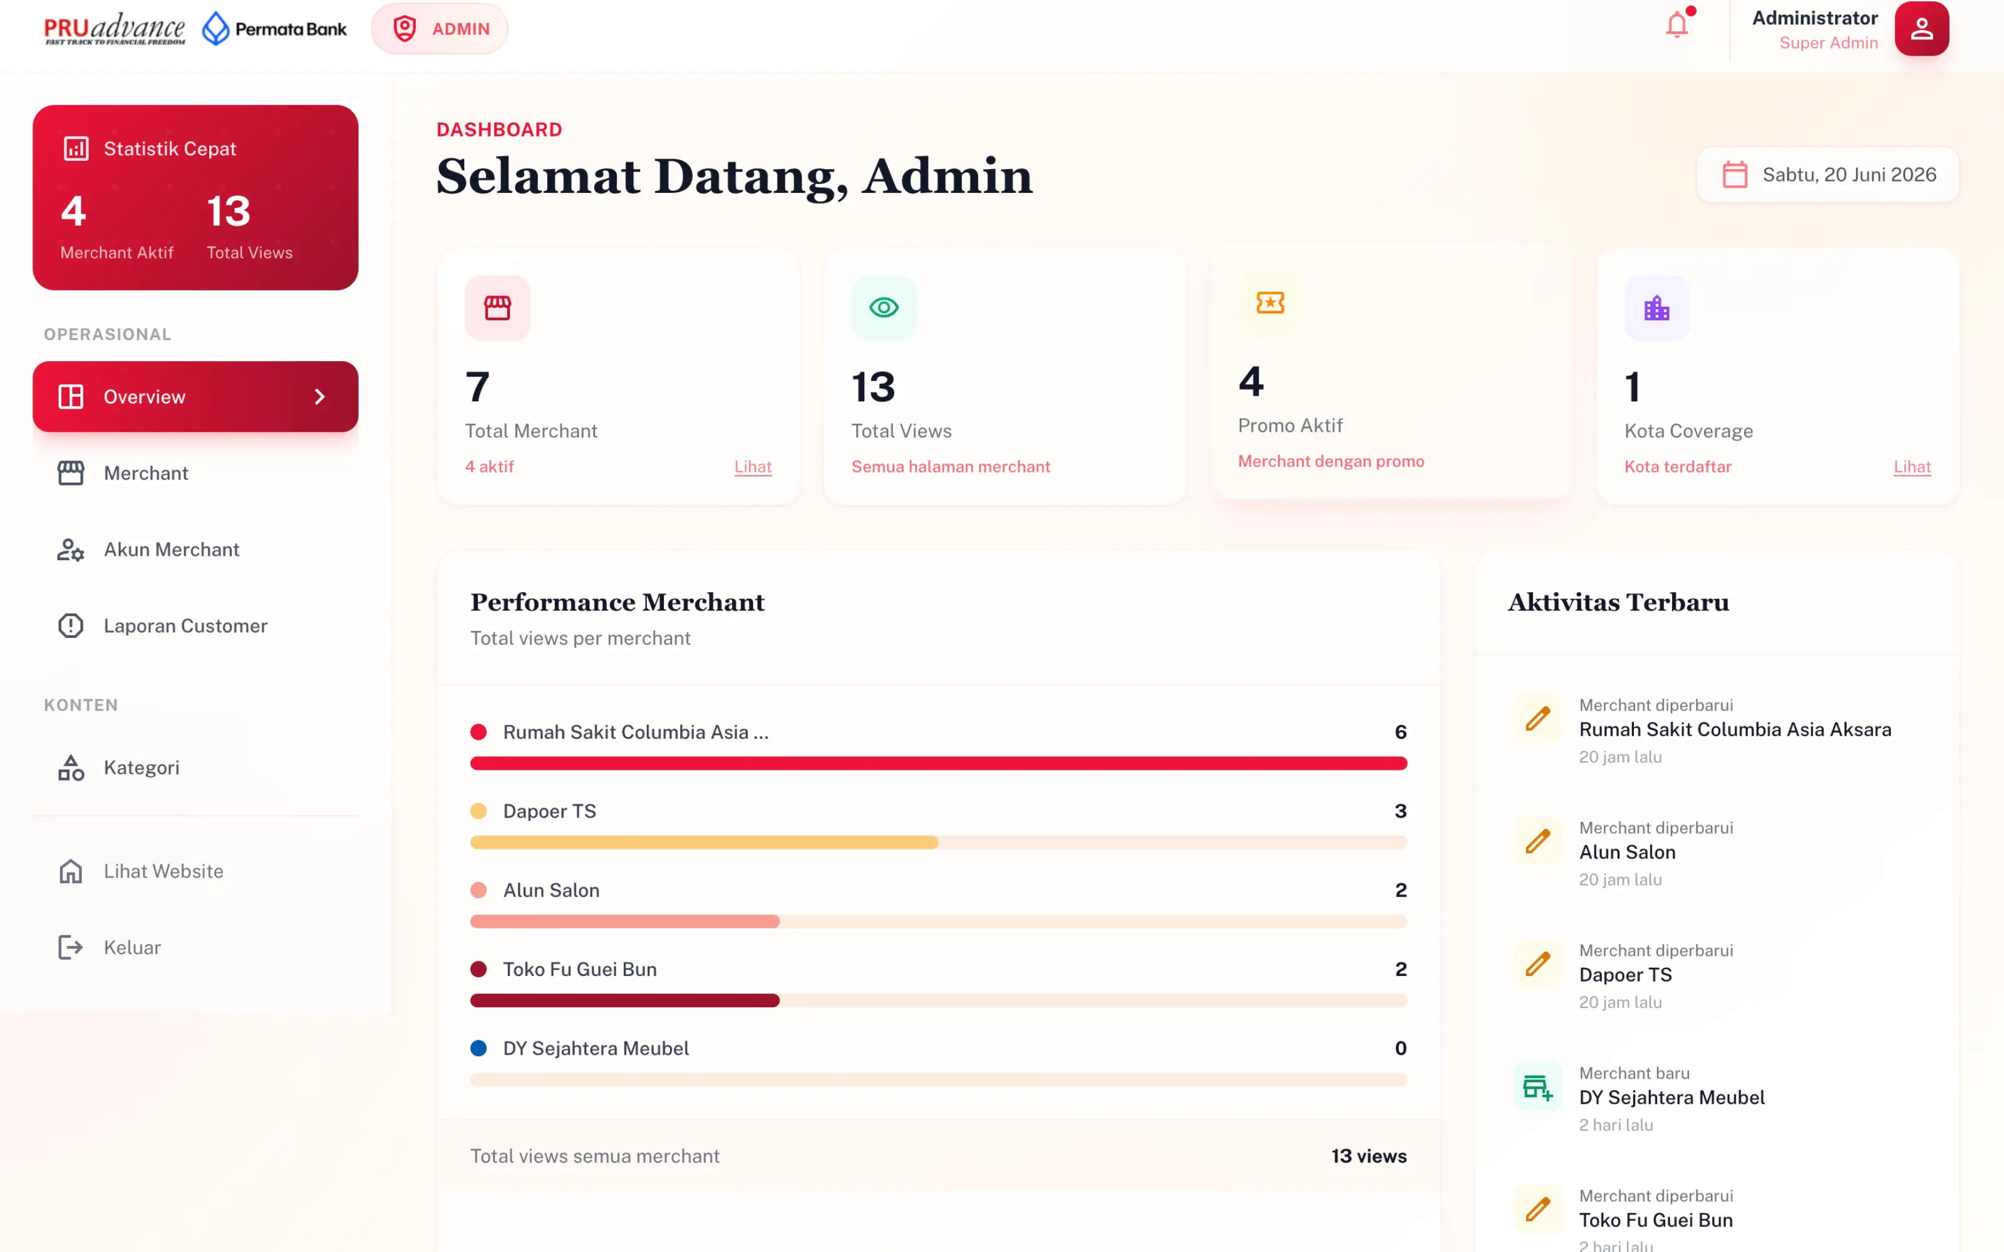Click the Promo Aktif ticket icon
This screenshot has height=1252, width=2004.
pyautogui.click(x=1270, y=302)
